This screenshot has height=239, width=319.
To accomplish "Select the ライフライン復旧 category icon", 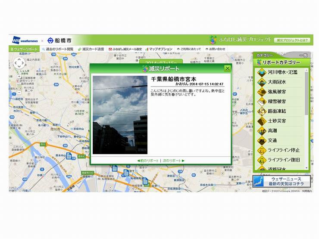I will click(x=262, y=160).
